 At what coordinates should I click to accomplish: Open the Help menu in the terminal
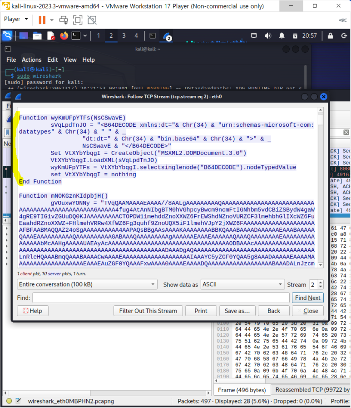(x=89, y=60)
